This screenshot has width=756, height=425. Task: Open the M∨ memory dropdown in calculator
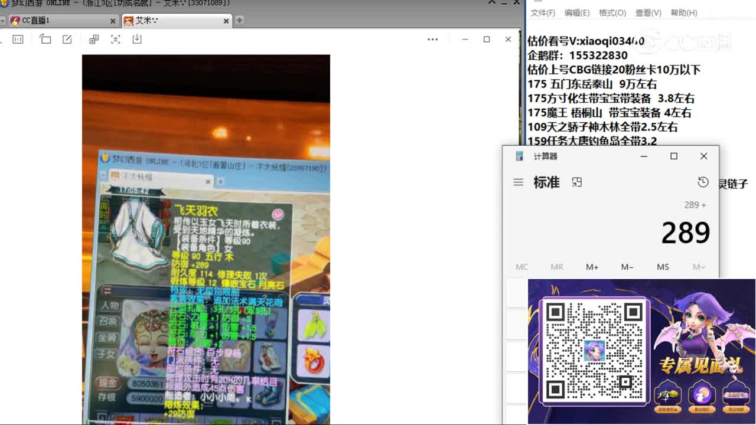coord(698,267)
